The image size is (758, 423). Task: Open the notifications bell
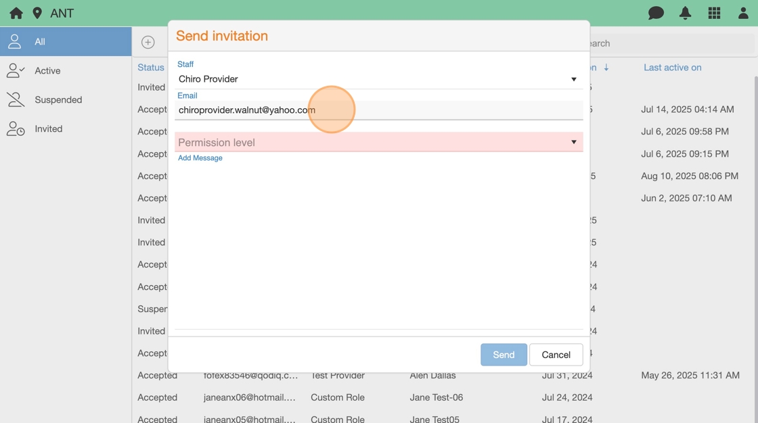685,14
